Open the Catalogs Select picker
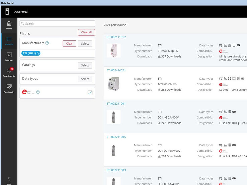Screen dimensions: 247x185 tap(85, 65)
